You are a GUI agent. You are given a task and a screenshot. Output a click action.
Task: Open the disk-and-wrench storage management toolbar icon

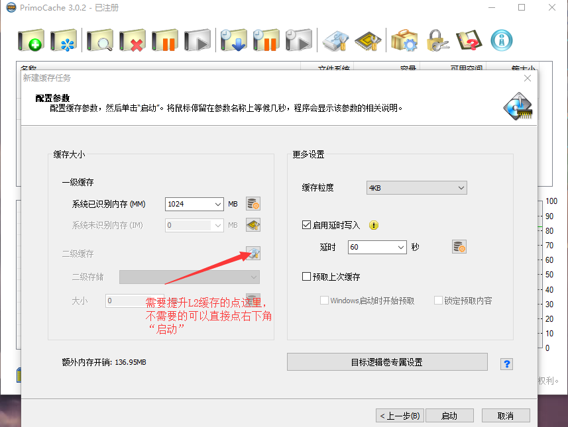click(x=335, y=40)
